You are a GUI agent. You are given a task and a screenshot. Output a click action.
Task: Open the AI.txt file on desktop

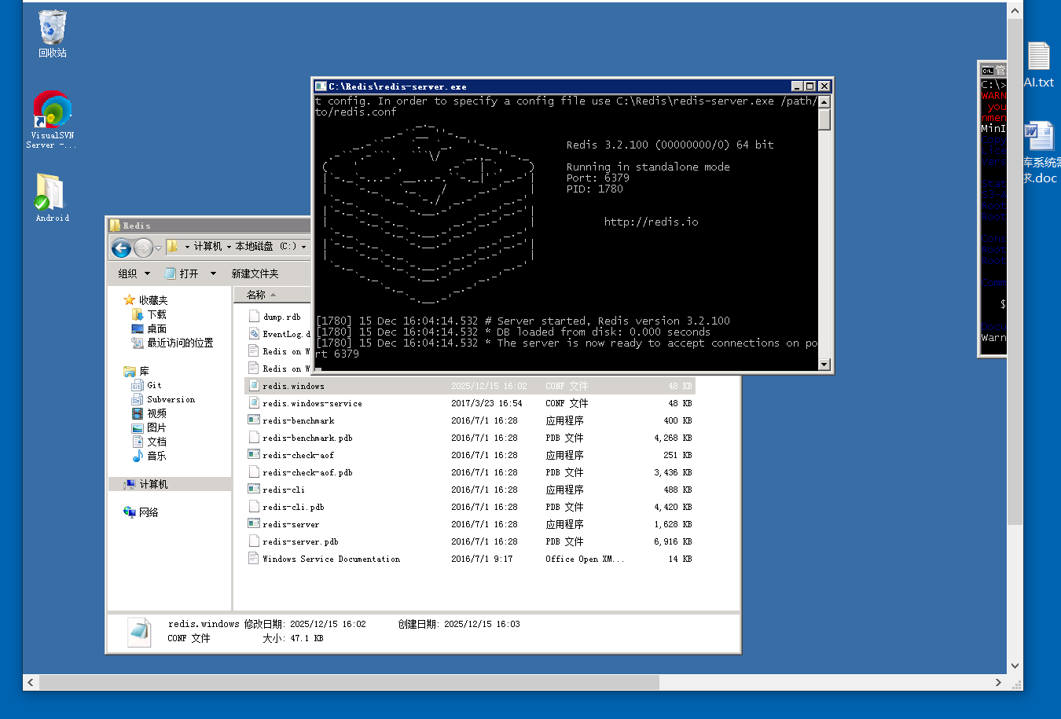pyautogui.click(x=1039, y=64)
